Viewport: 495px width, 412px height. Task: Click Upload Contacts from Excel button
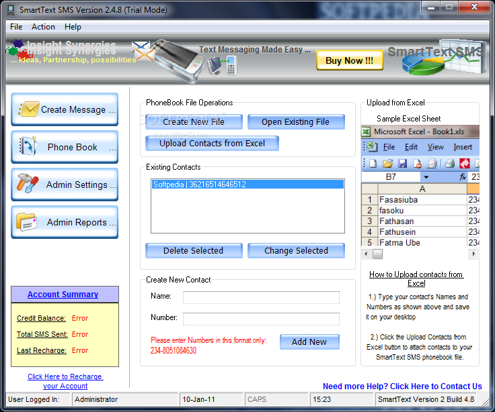tap(212, 144)
